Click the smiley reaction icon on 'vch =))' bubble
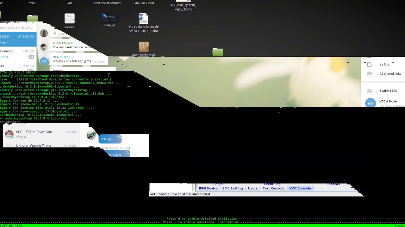Viewport: 405px width, 227px height. (x=119, y=137)
